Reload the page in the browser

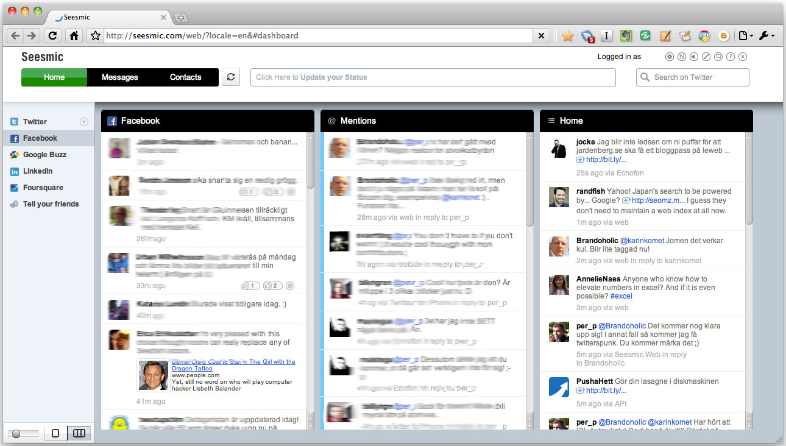[x=53, y=35]
